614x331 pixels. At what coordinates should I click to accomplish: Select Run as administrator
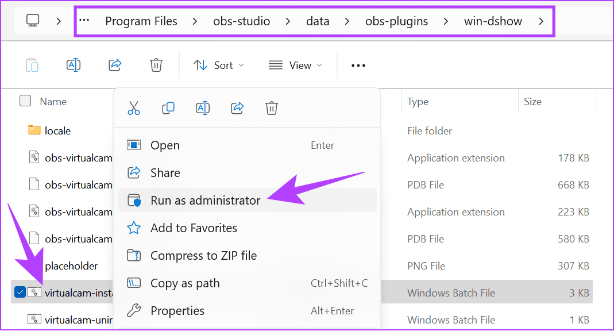(205, 201)
